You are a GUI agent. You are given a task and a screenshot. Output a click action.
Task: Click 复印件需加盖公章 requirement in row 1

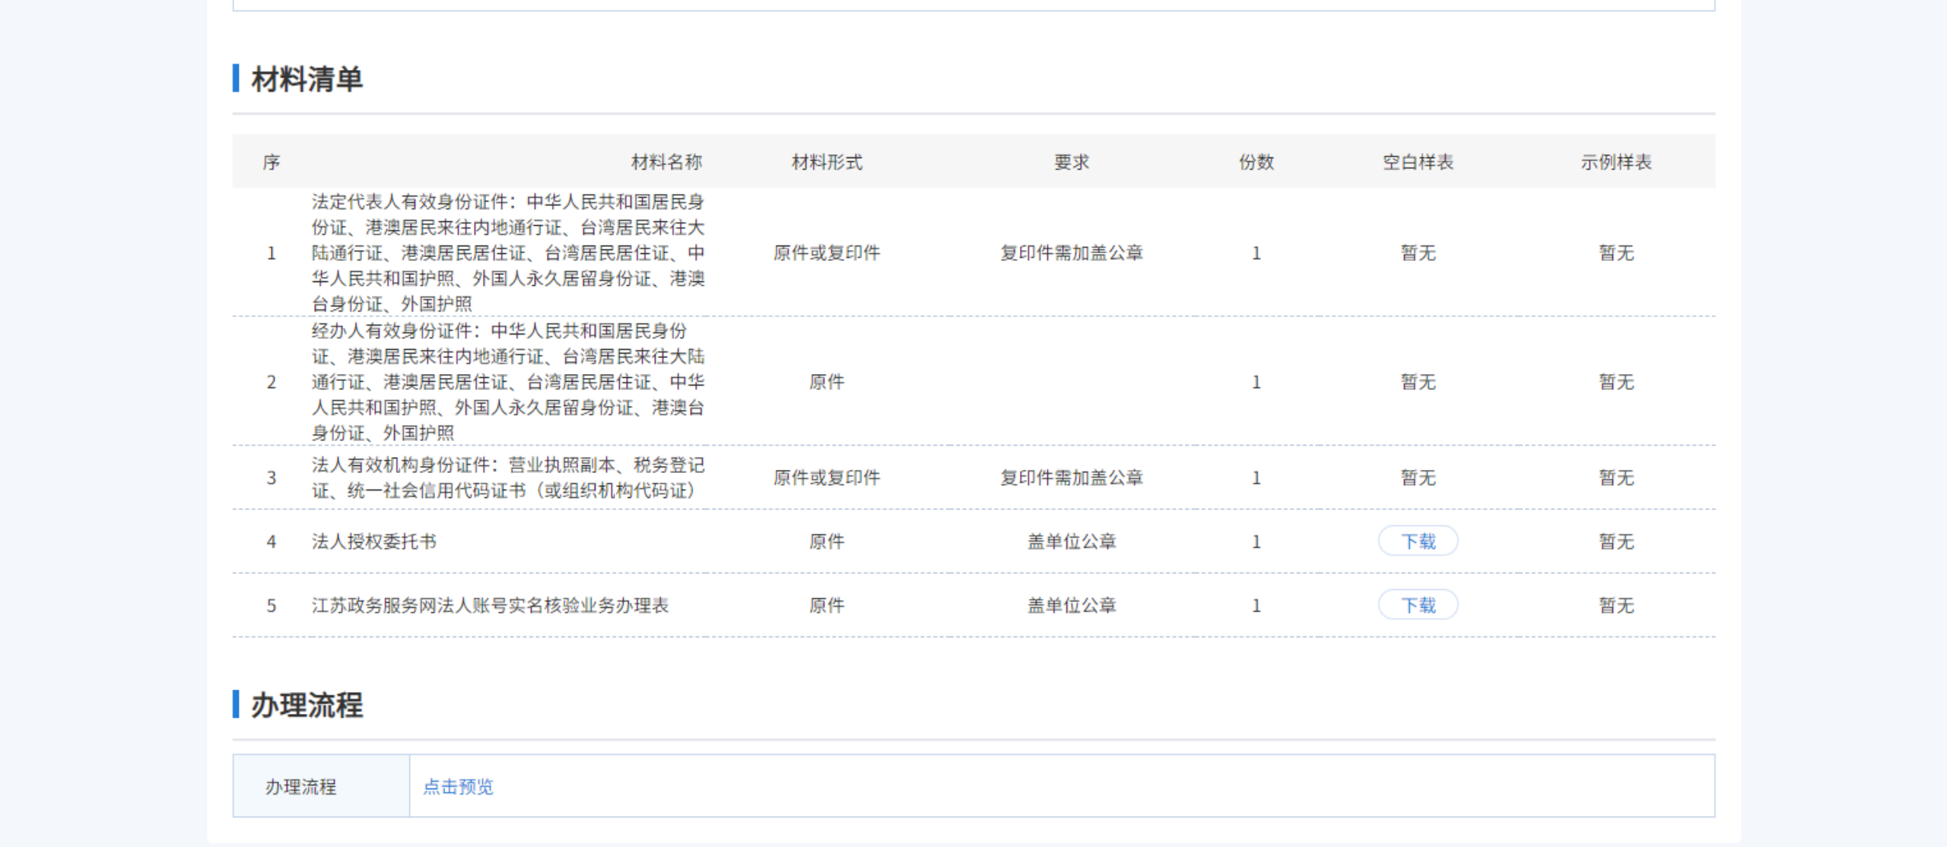point(1071,252)
